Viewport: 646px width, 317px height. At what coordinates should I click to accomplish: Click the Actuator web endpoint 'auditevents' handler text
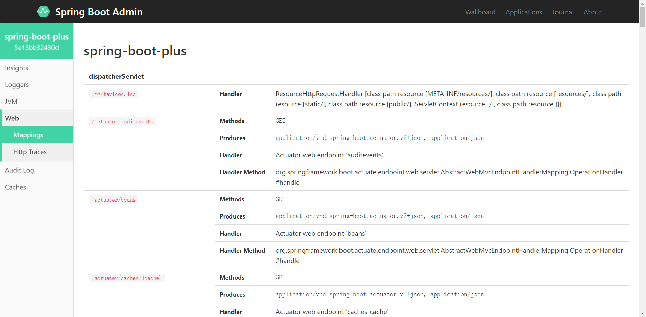tap(329, 155)
